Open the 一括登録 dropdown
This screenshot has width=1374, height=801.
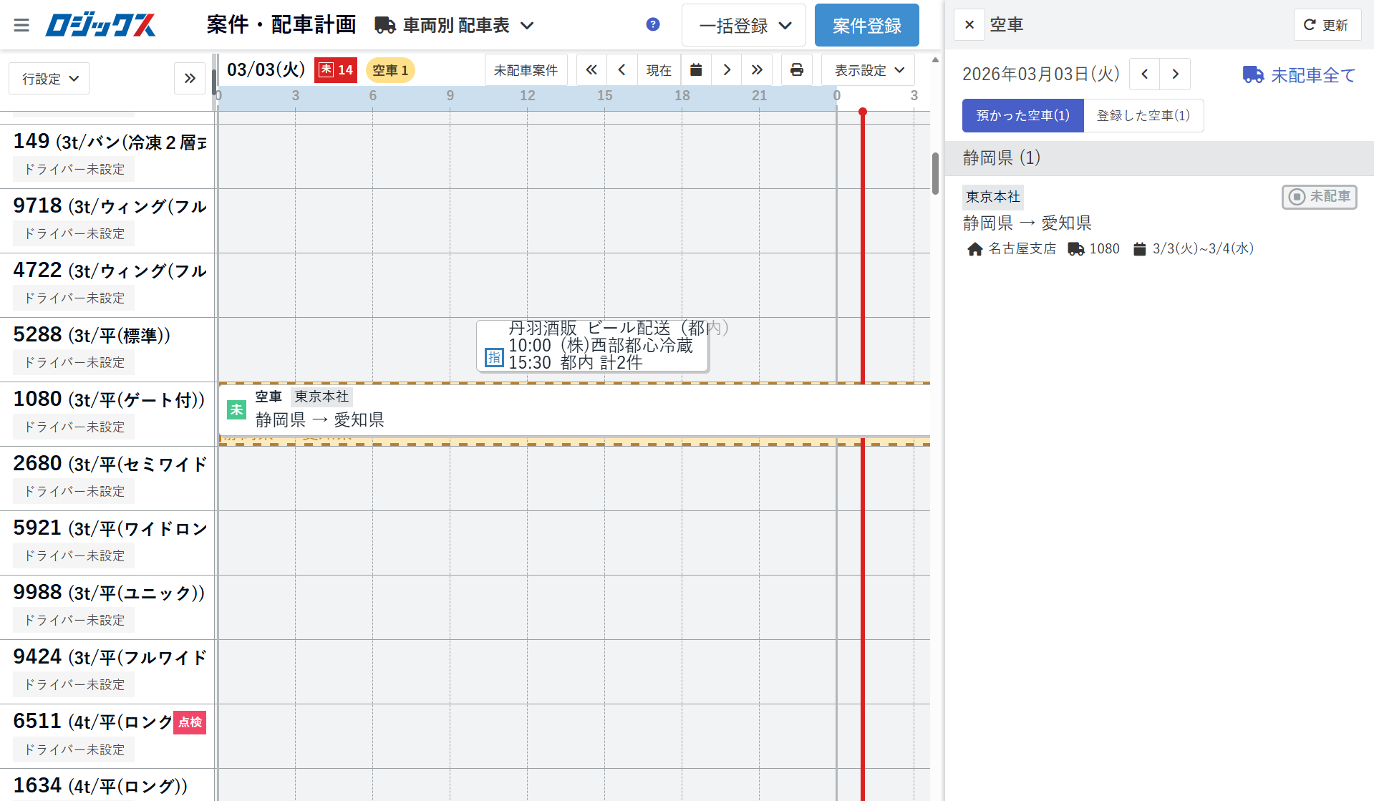pyautogui.click(x=743, y=26)
